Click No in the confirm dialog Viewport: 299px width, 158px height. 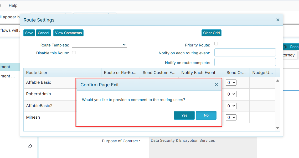206,115
